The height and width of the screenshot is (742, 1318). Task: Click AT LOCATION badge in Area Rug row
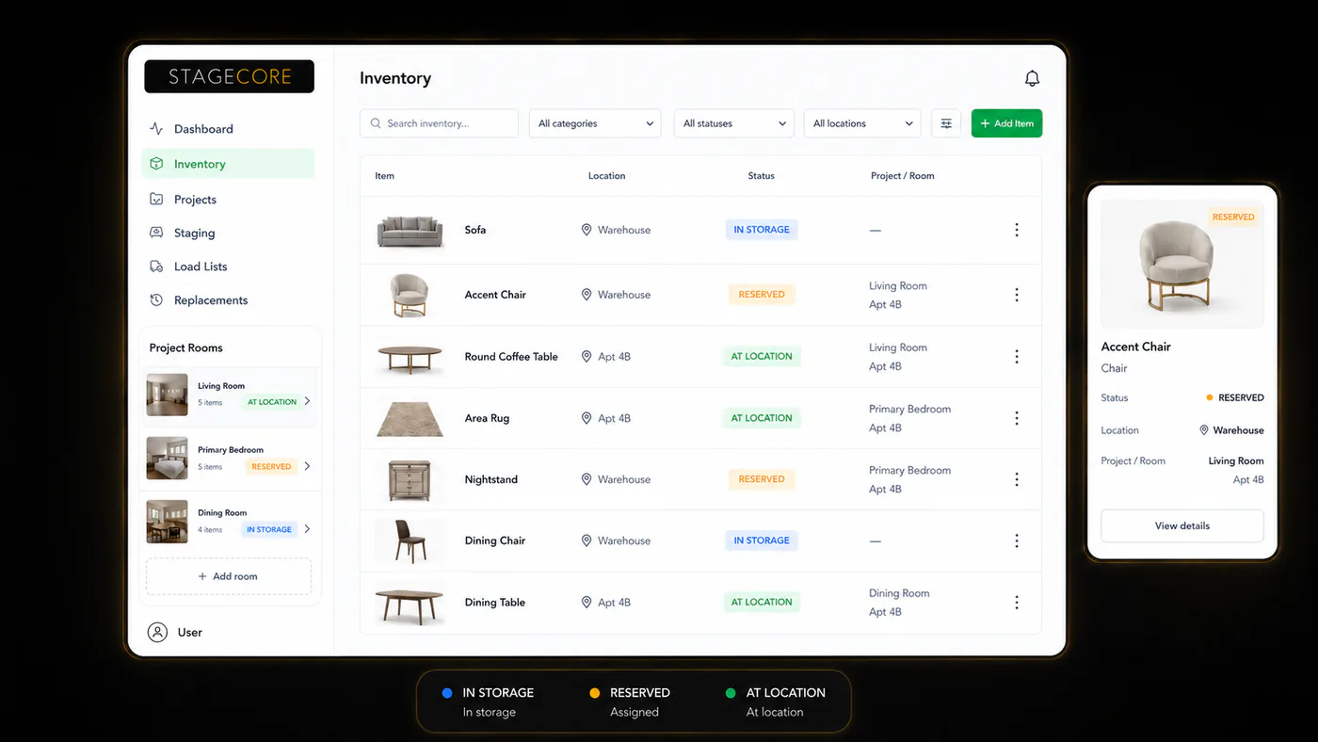click(762, 418)
